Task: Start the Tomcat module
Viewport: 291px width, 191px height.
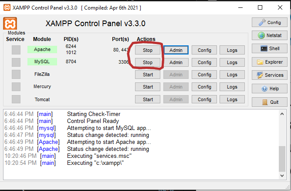Action: (148, 99)
